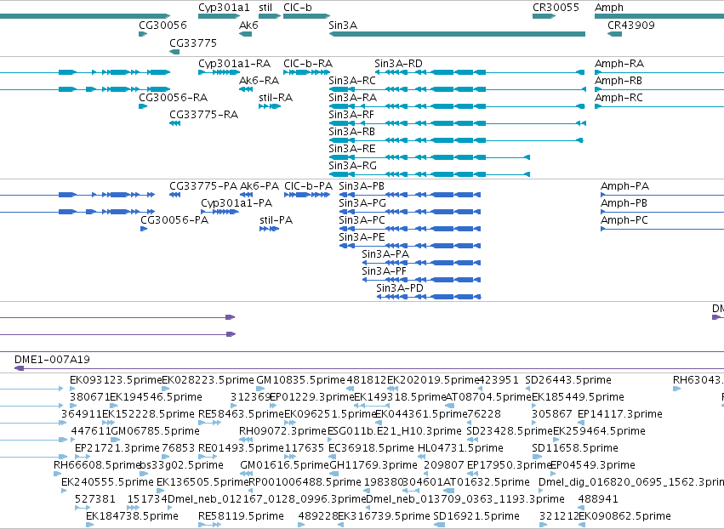Screen dimensions: 724x529
Task: Click the Amph-PC protein label
Action: coord(624,220)
